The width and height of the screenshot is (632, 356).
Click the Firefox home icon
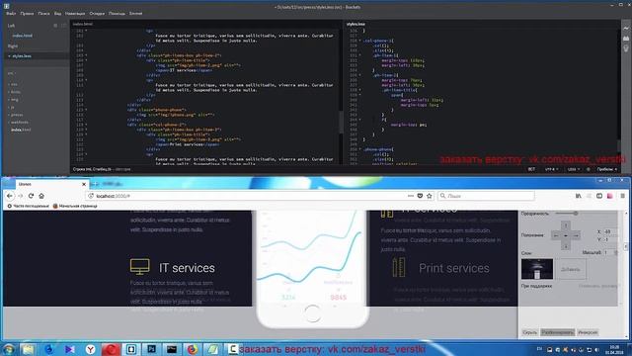click(x=41, y=196)
